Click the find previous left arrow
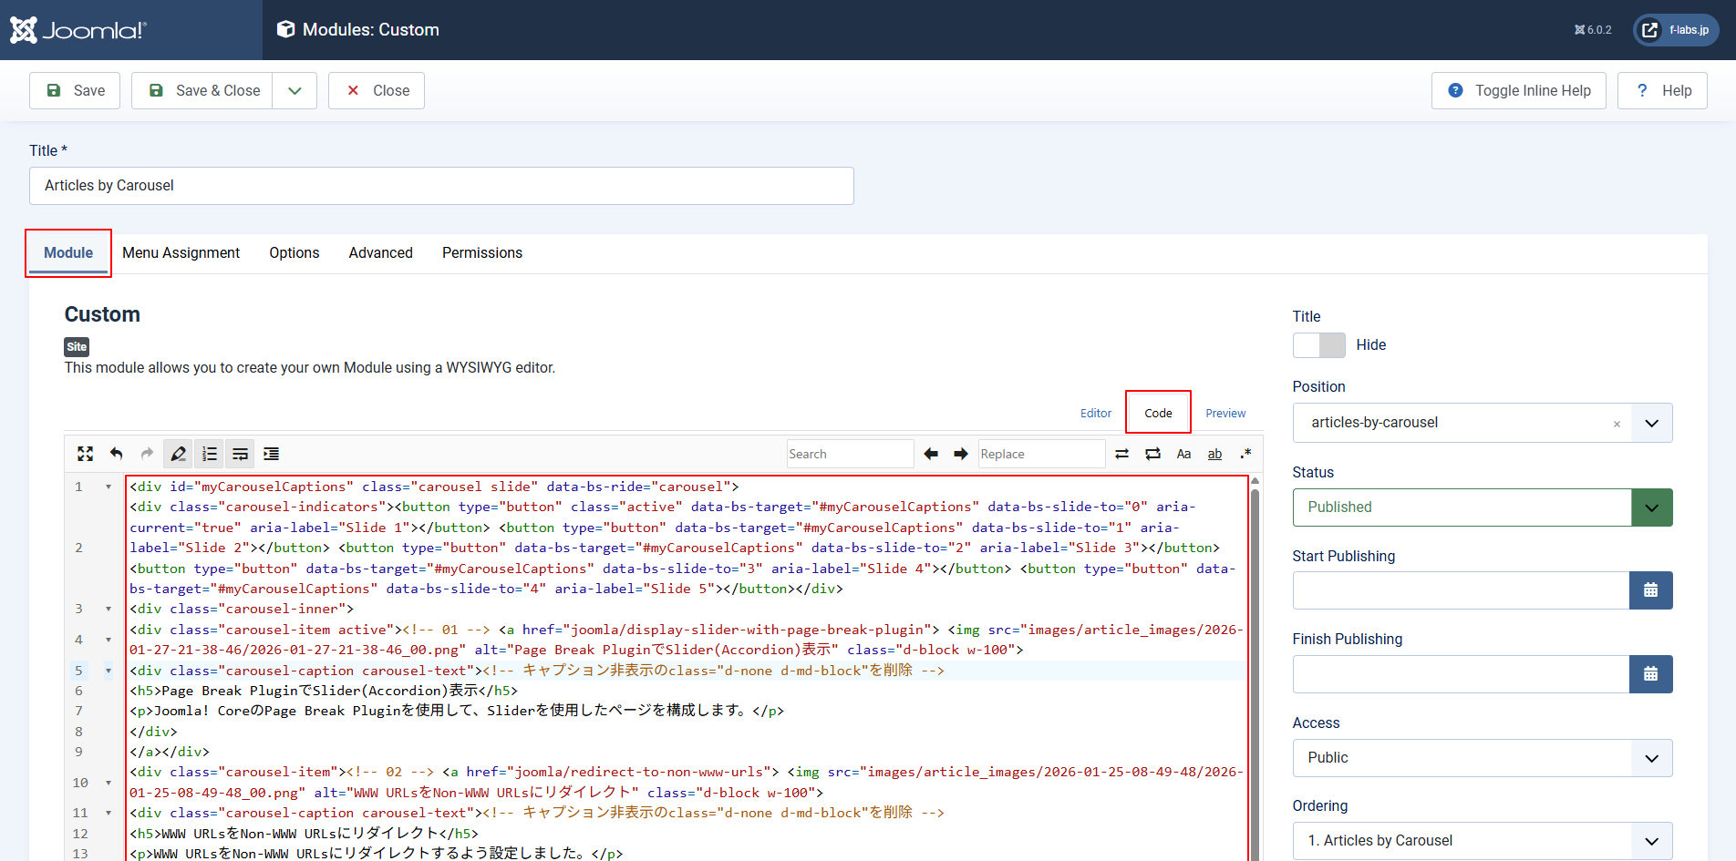Viewport: 1736px width, 861px height. coord(931,454)
